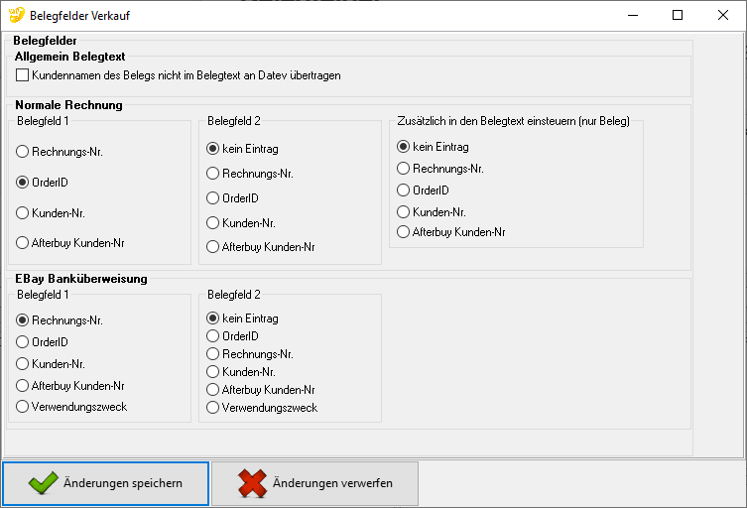Viewport: 747px width, 508px height.
Task: Choose Rechnungs-Nr. in EBay Banküberweisung Belegfeld 2
Action: (x=213, y=354)
